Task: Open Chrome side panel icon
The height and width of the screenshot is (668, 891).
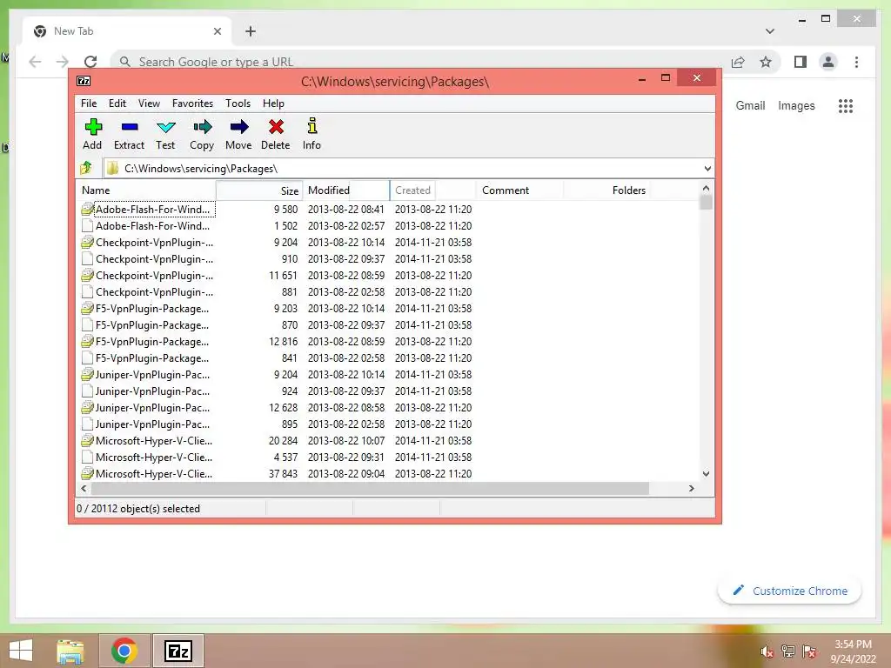Action: pos(801,62)
